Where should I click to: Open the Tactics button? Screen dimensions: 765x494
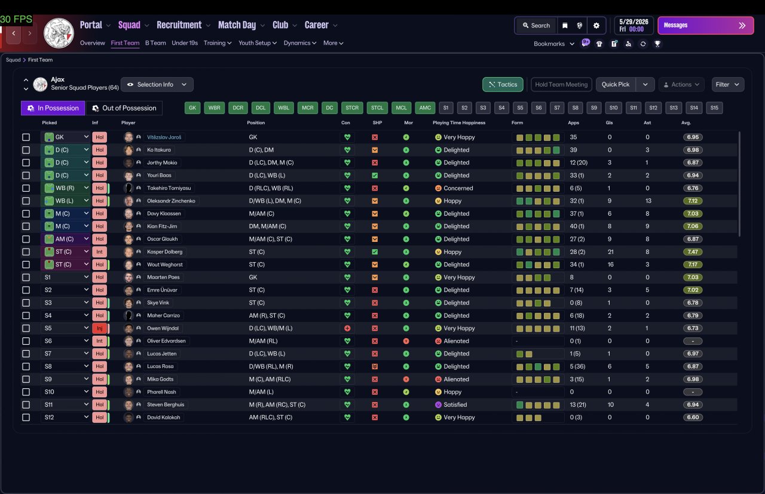coord(503,84)
